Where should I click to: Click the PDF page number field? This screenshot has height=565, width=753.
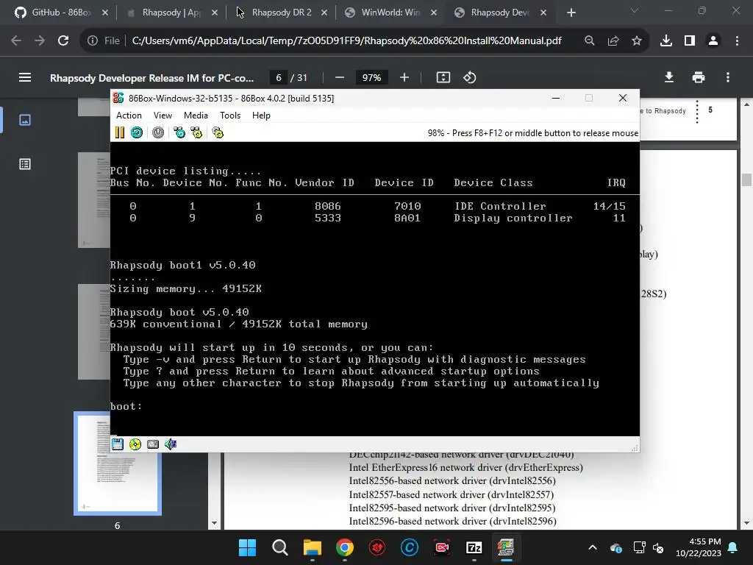pyautogui.click(x=279, y=77)
